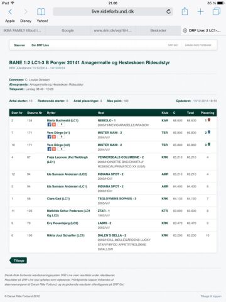Reload the page with refresh icon
226x302 pixels.
tap(168, 11)
